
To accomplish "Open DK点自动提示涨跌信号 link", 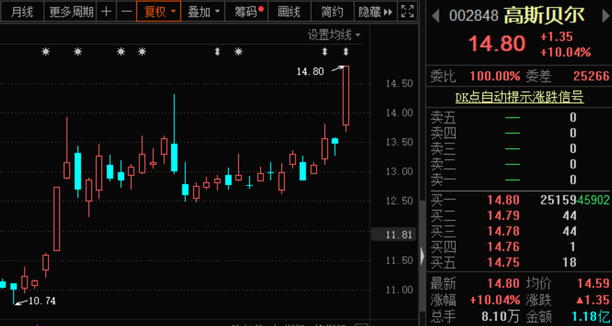I will tap(520, 97).
